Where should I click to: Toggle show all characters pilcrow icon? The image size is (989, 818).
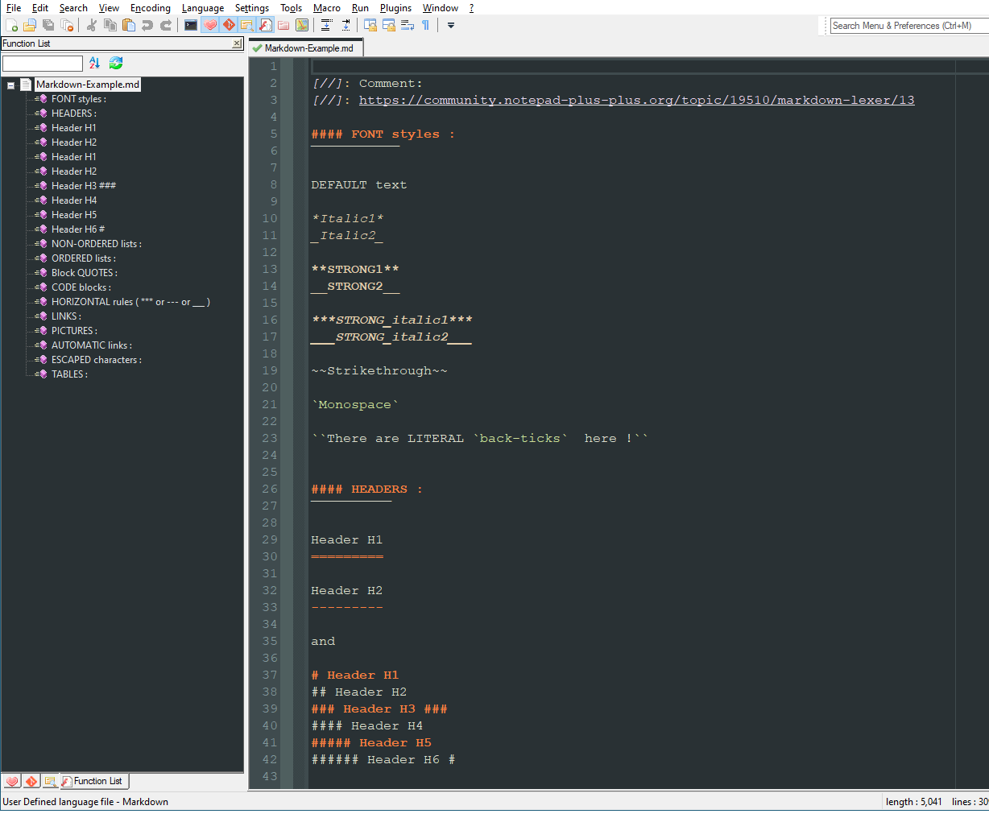coord(425,25)
